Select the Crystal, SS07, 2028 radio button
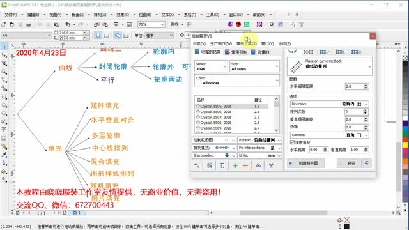Image resolution: width=409 pixels, height=230 pixels. pos(198,118)
